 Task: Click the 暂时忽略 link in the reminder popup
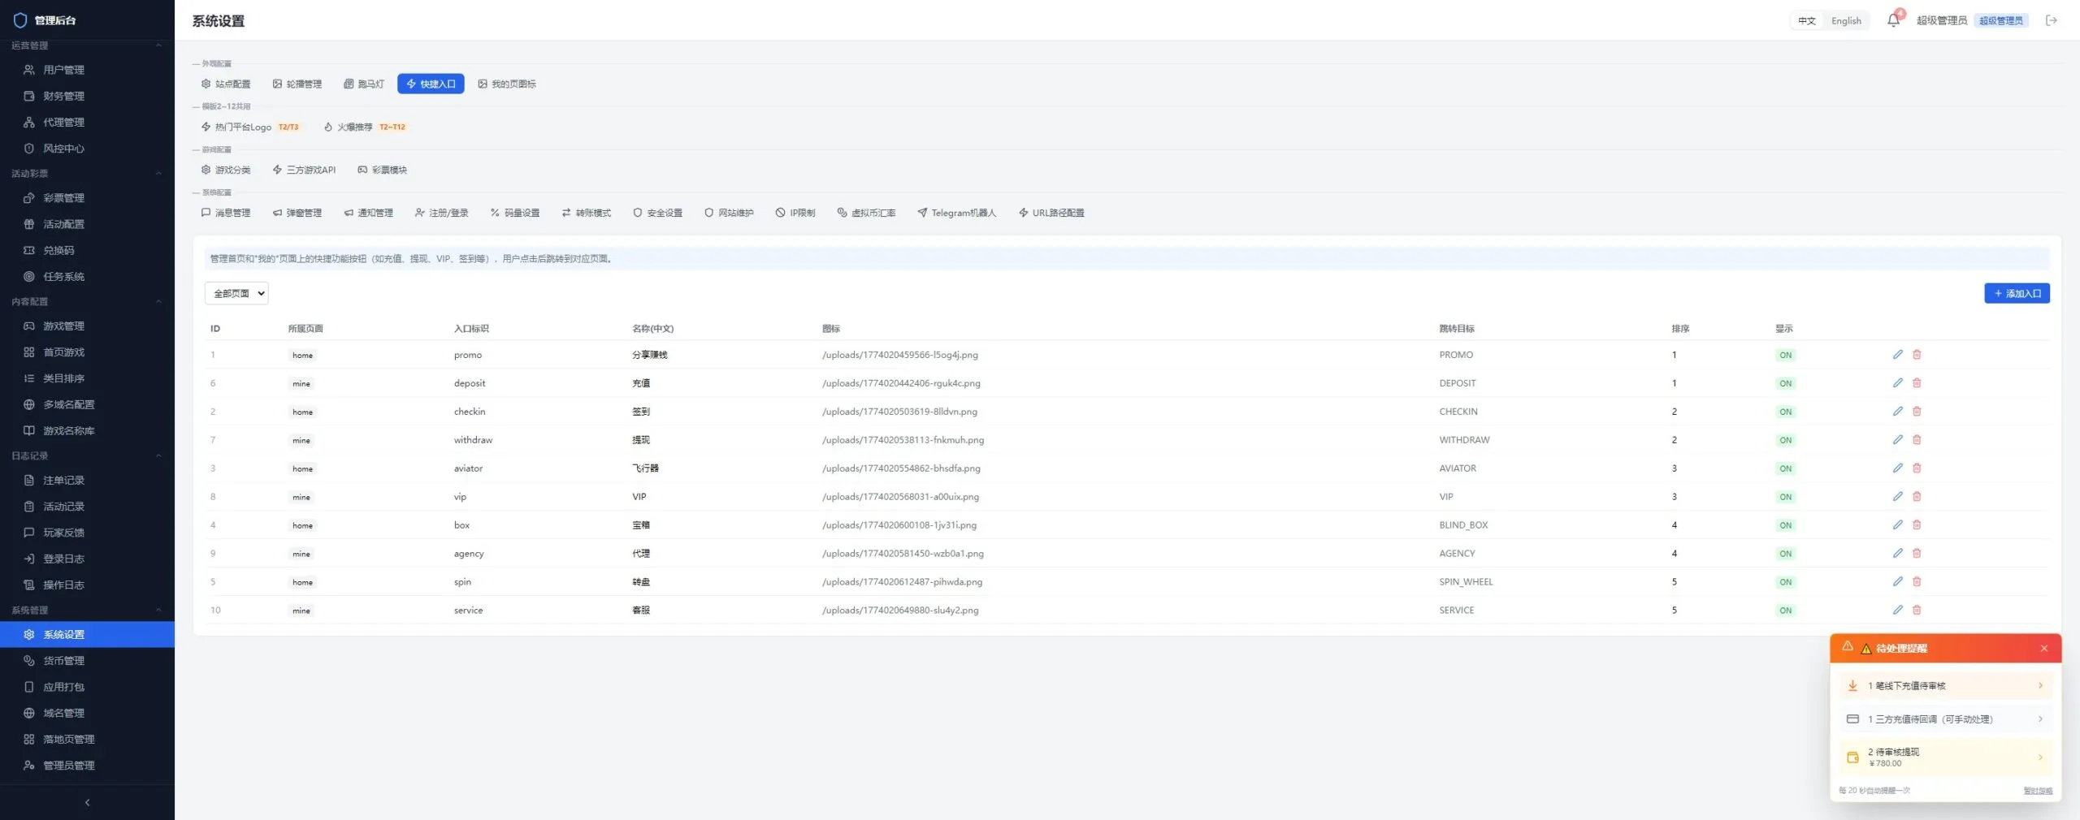point(2038,791)
